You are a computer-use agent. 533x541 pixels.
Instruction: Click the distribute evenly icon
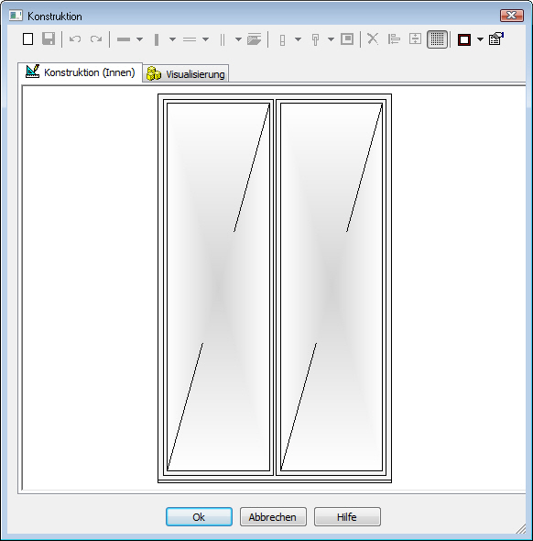415,39
